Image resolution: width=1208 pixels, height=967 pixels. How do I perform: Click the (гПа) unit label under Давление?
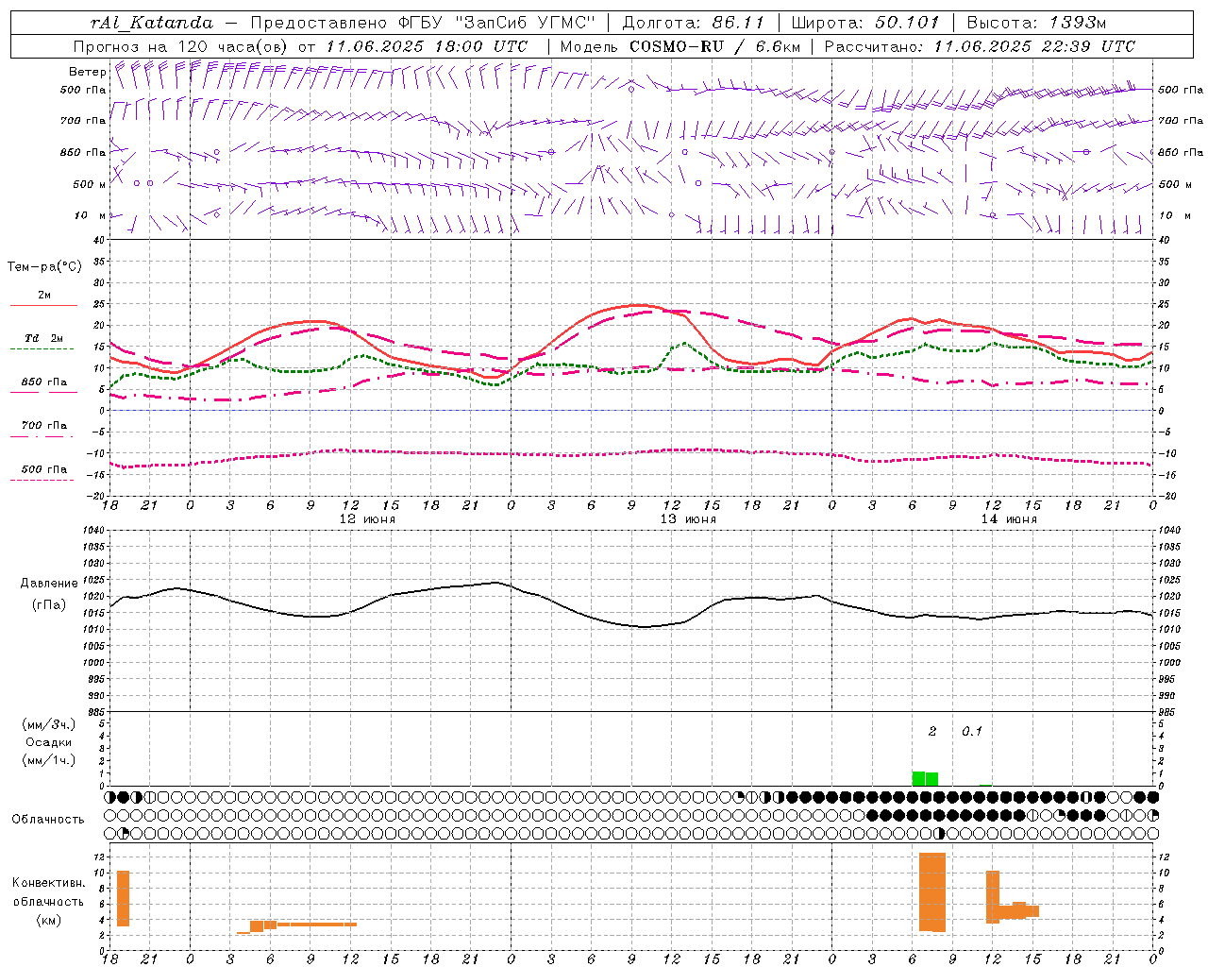coord(49,605)
